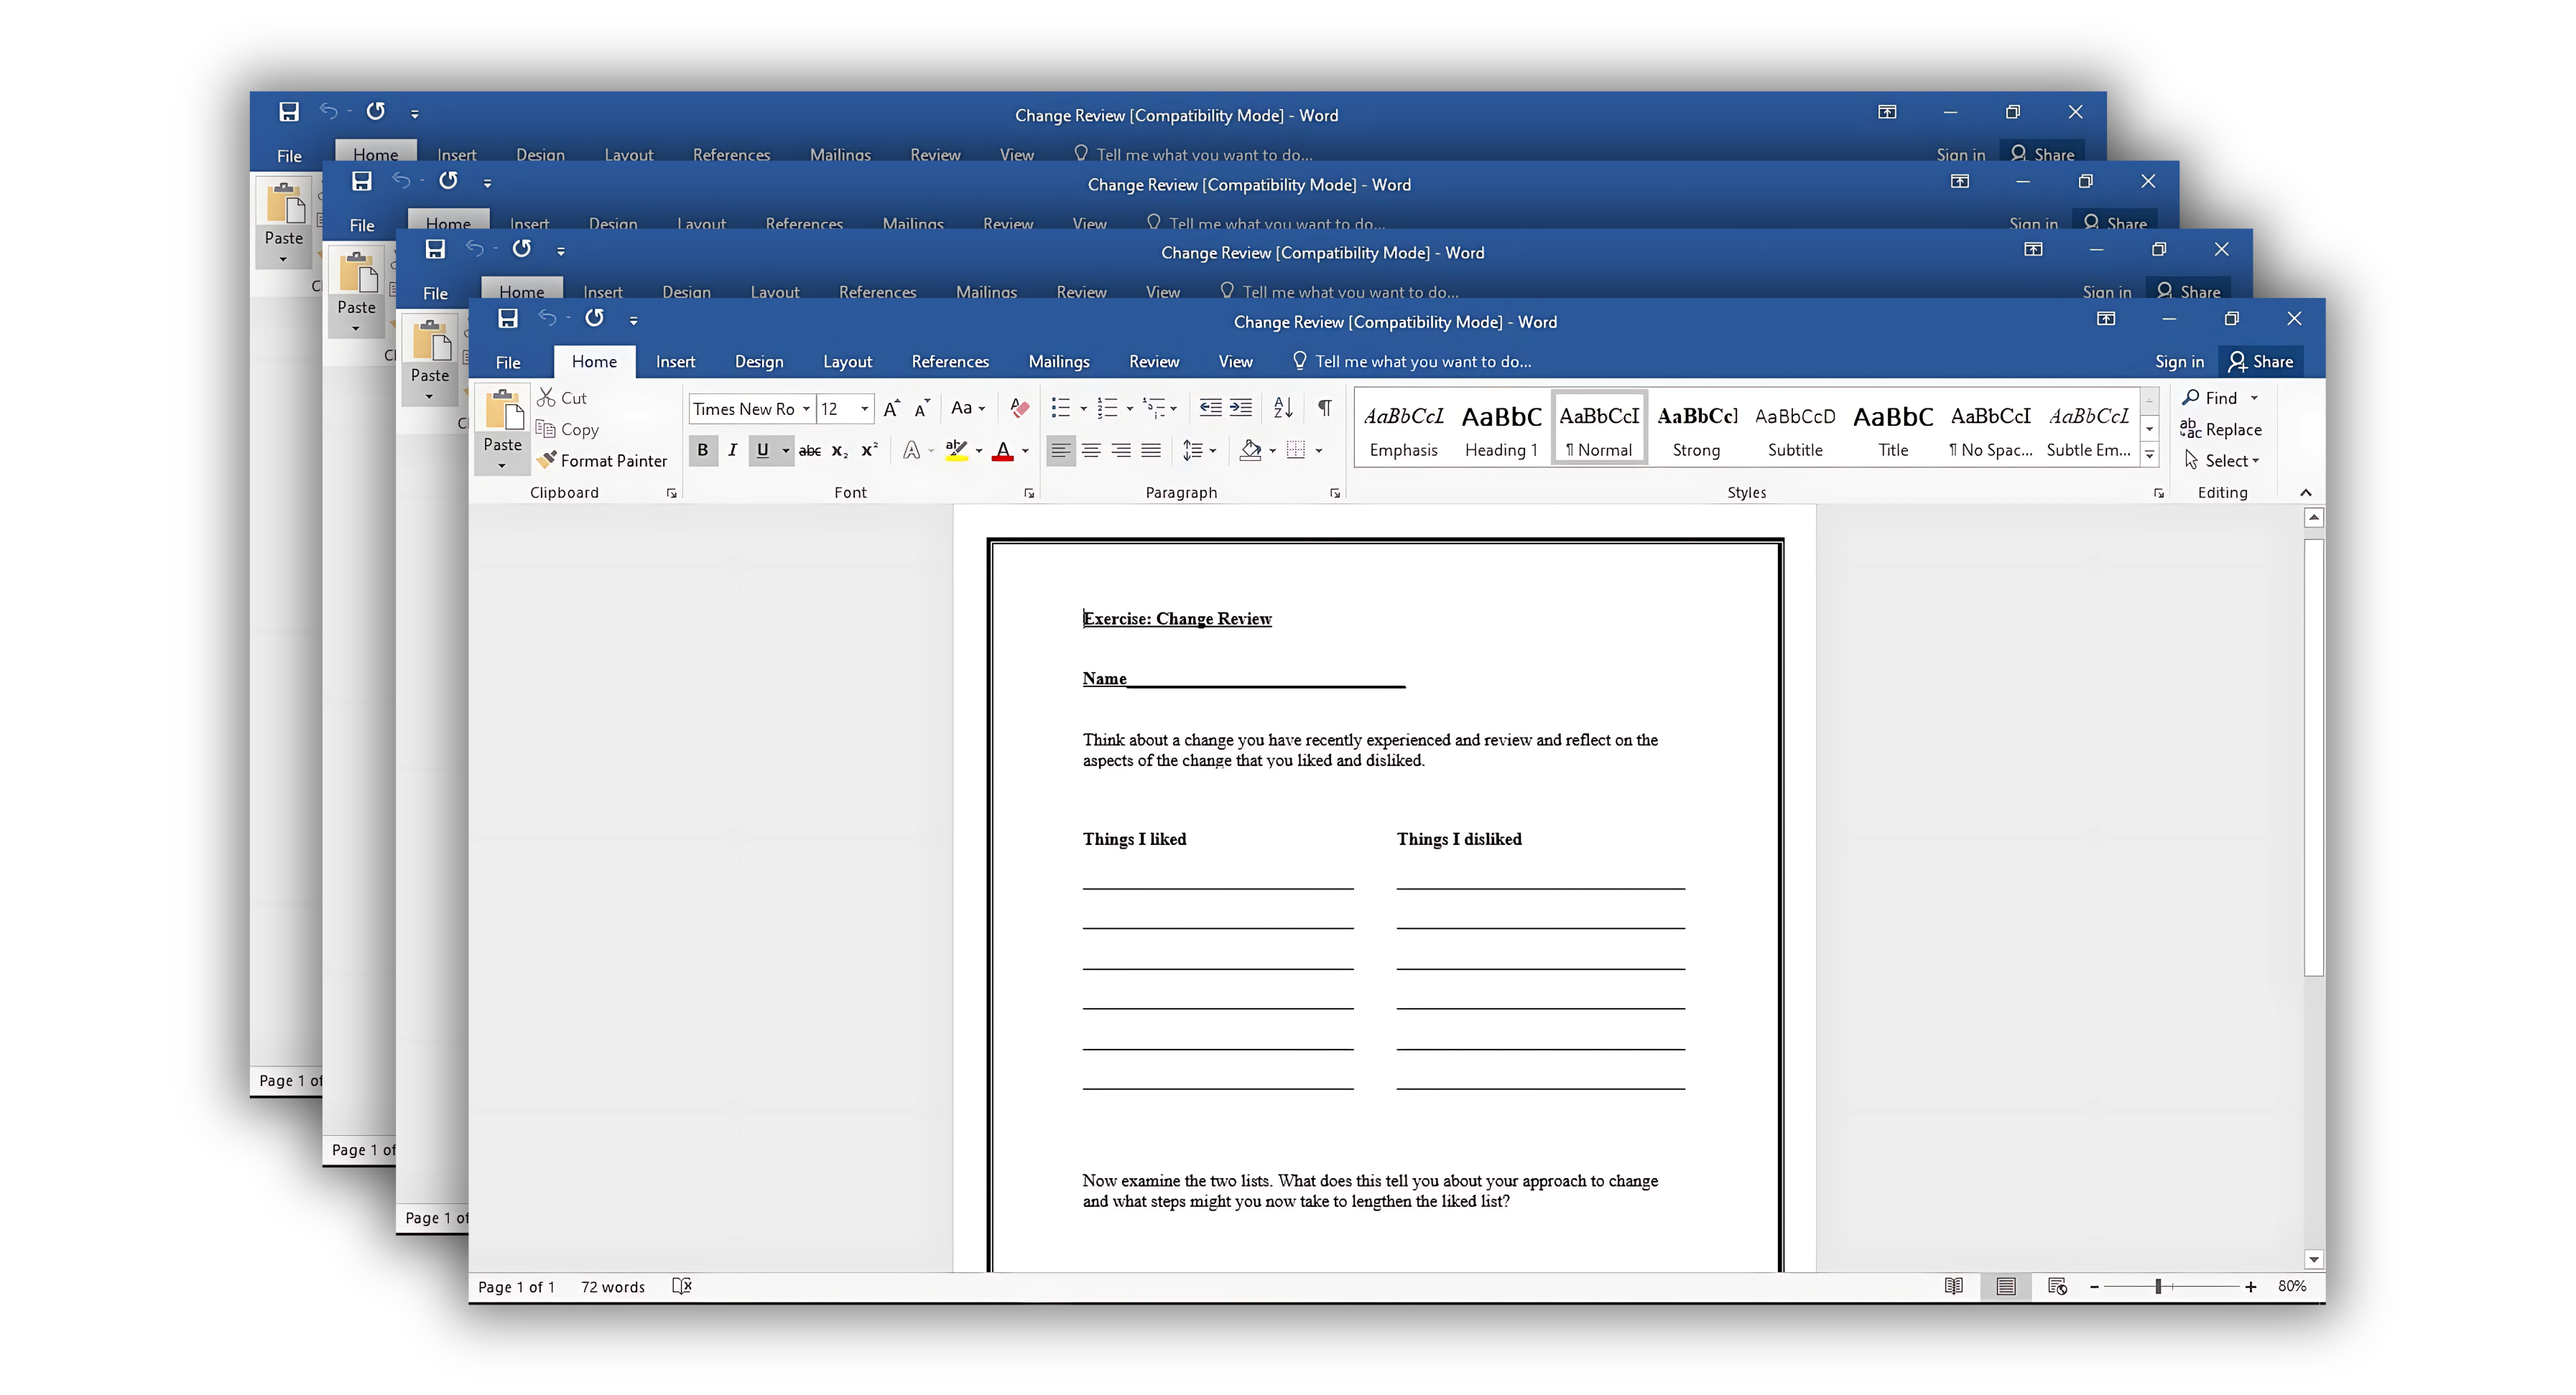Apply Superscript formatting icon

pos(869,451)
